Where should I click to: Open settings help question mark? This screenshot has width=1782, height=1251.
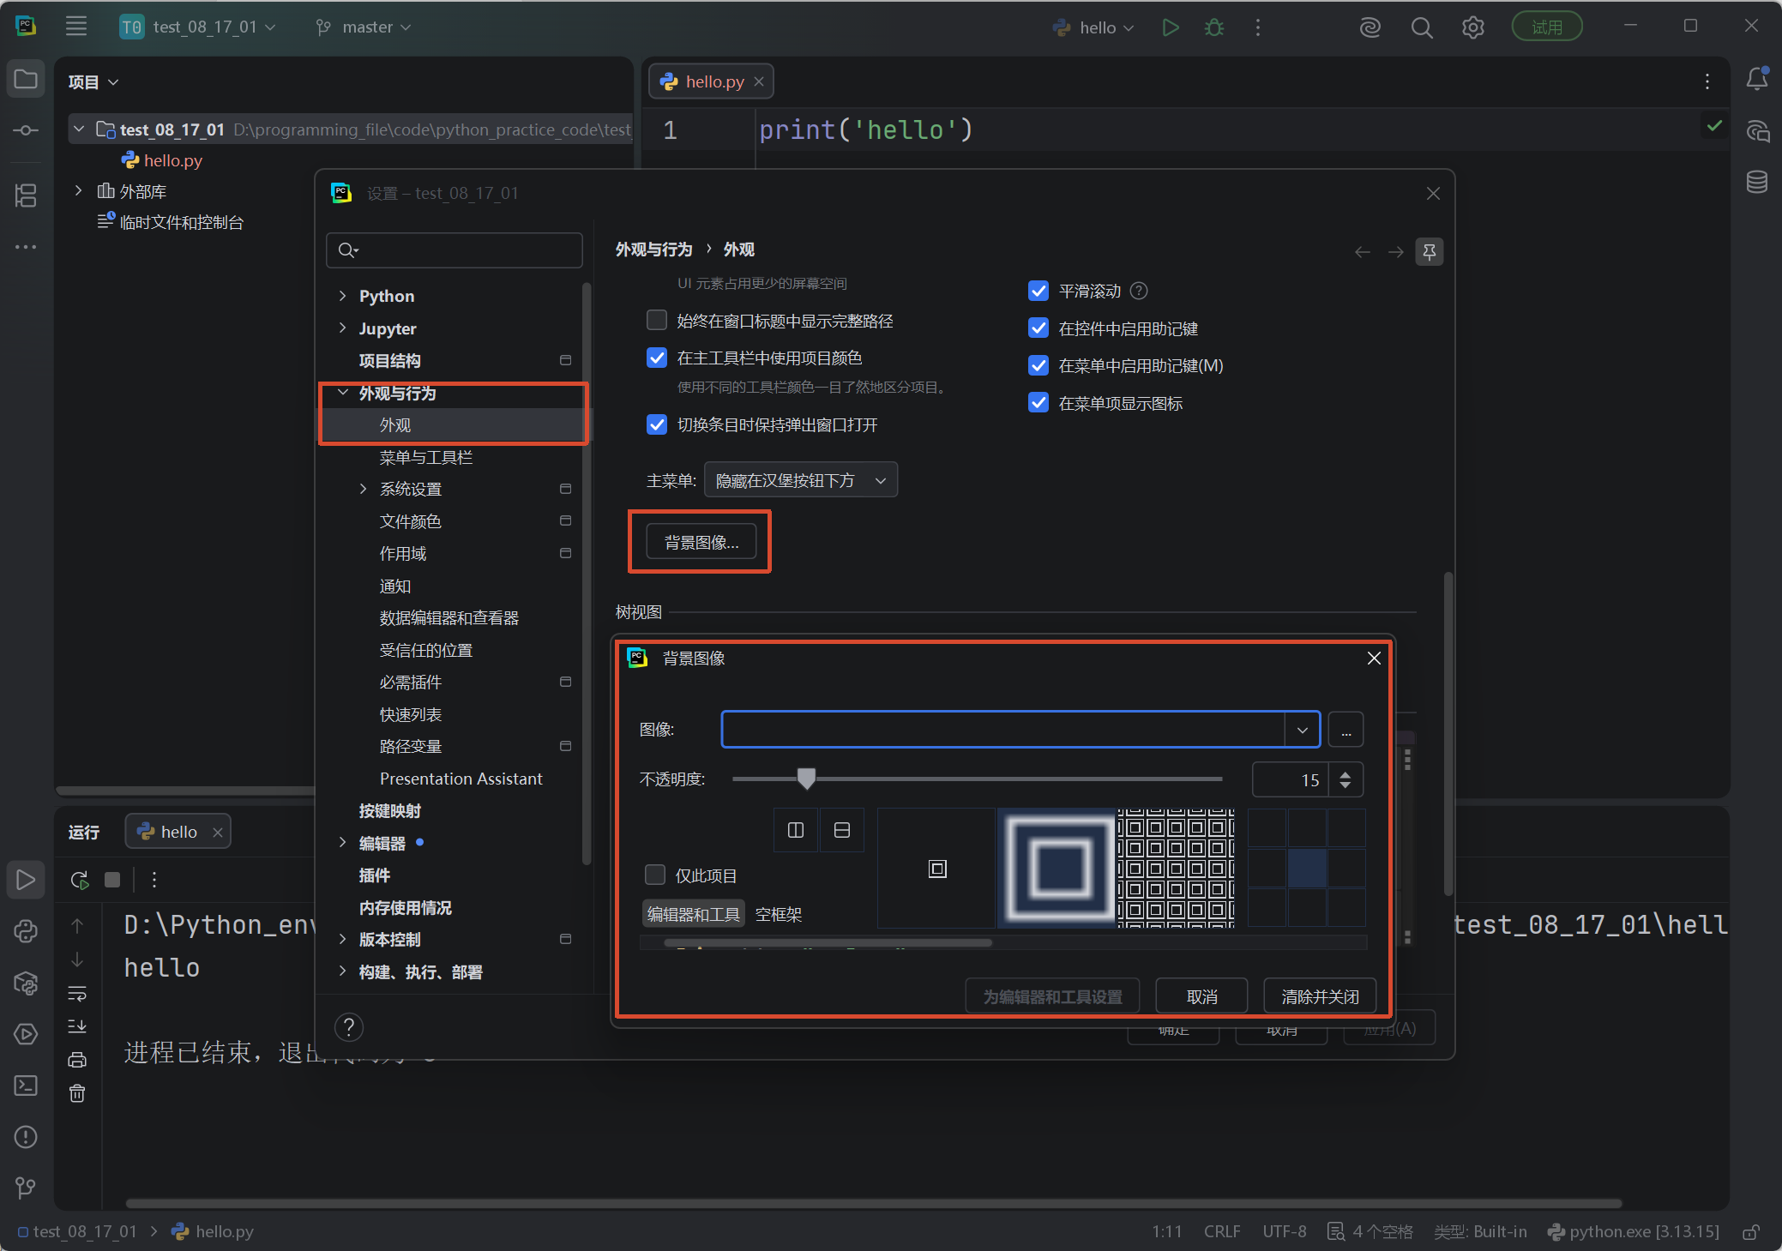[349, 1027]
